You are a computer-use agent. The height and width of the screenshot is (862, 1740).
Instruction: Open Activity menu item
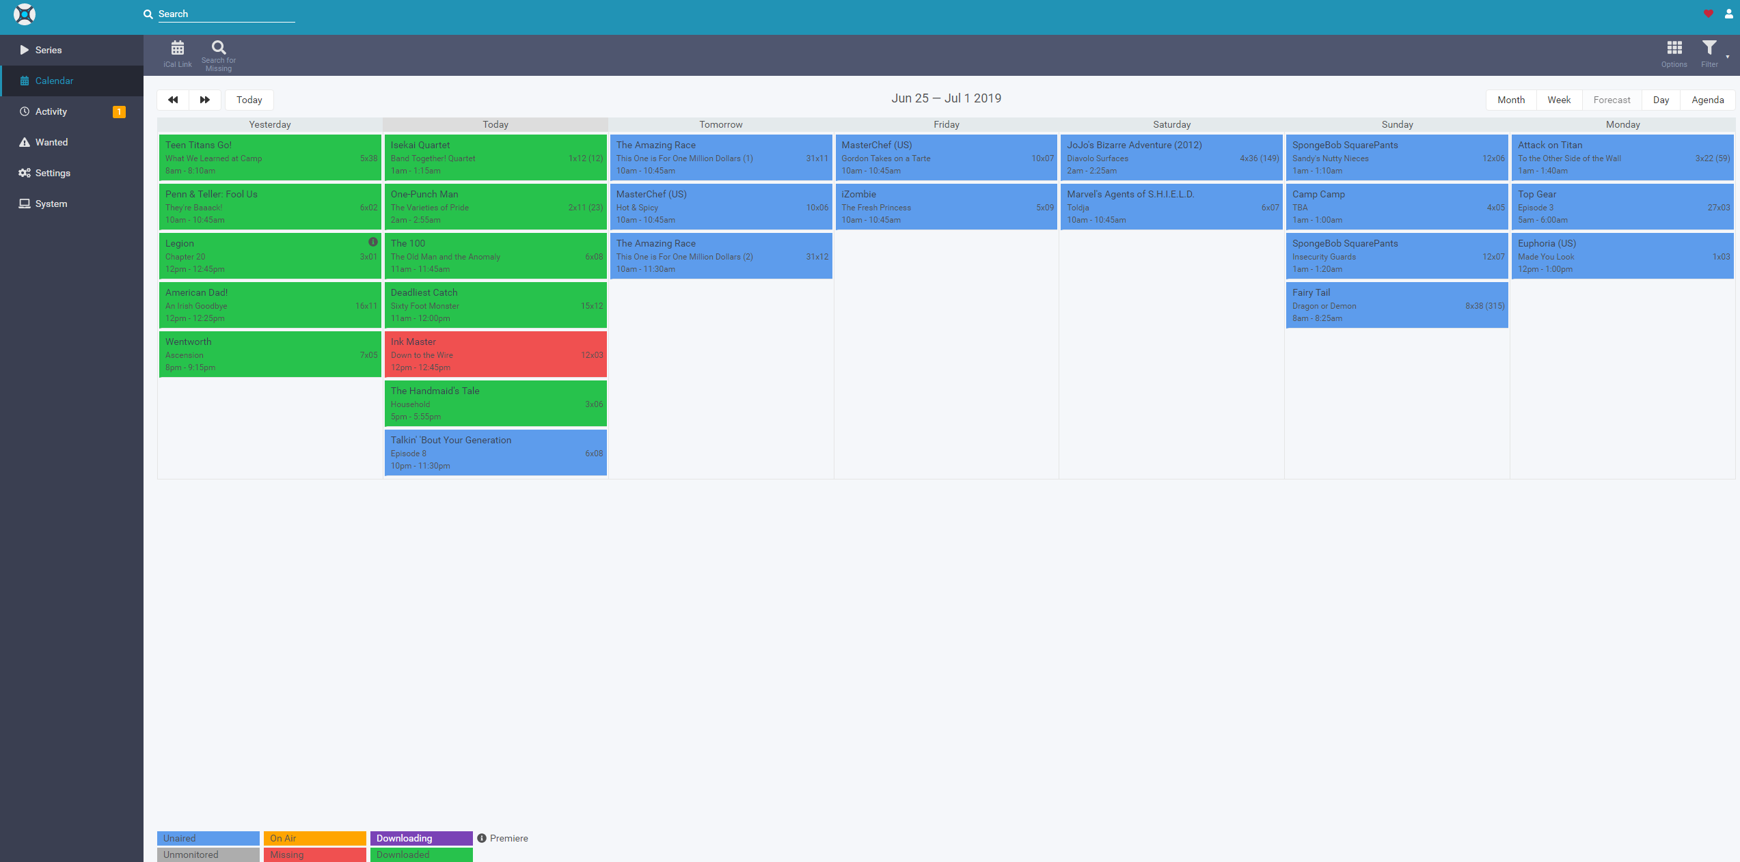[72, 111]
